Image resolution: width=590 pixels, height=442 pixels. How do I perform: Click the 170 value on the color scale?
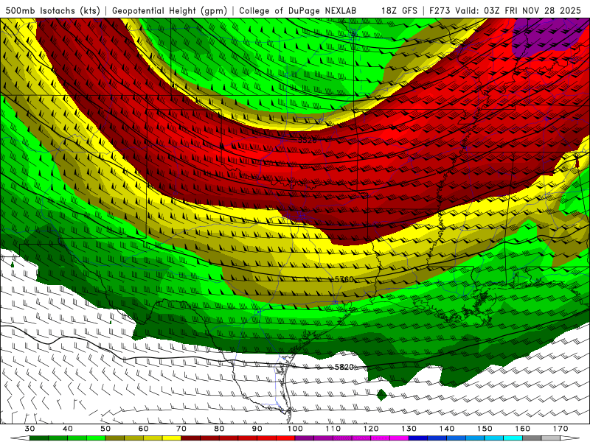[560, 429]
